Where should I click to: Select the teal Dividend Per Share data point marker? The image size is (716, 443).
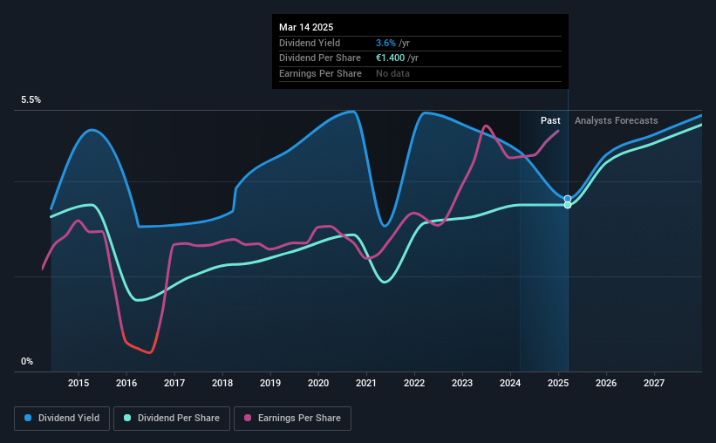[568, 205]
